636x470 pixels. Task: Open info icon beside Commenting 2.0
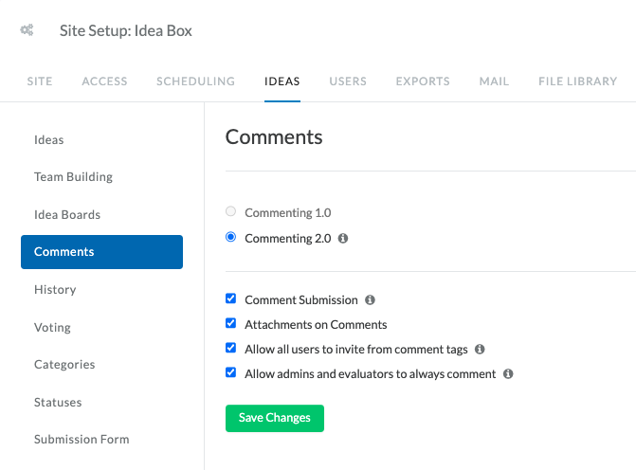click(x=343, y=239)
